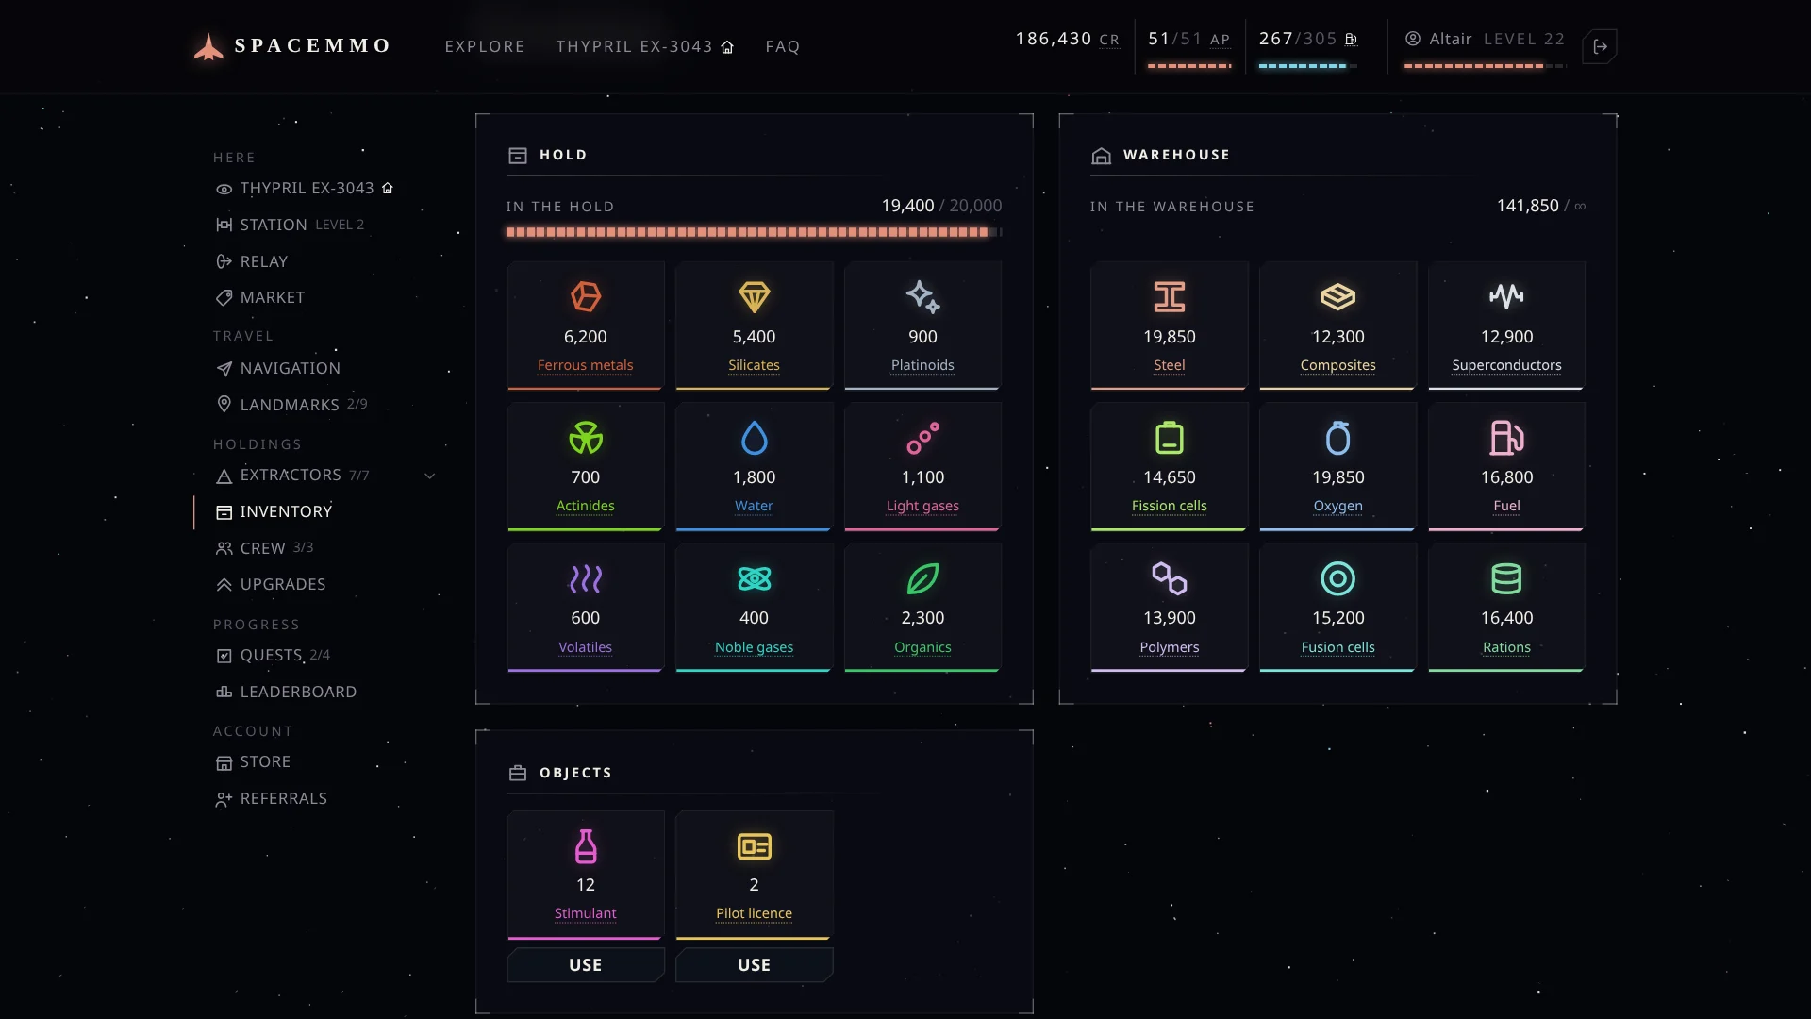Open Store in the sidebar
The height and width of the screenshot is (1019, 1811).
click(x=253, y=761)
